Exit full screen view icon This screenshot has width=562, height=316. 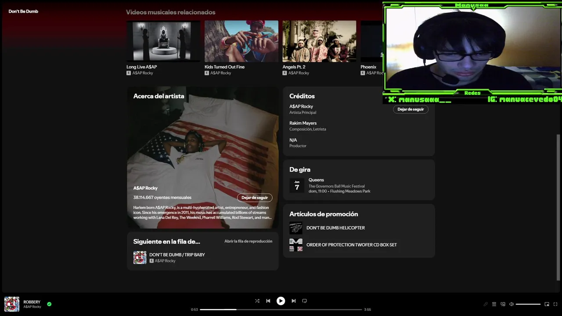coord(555,304)
